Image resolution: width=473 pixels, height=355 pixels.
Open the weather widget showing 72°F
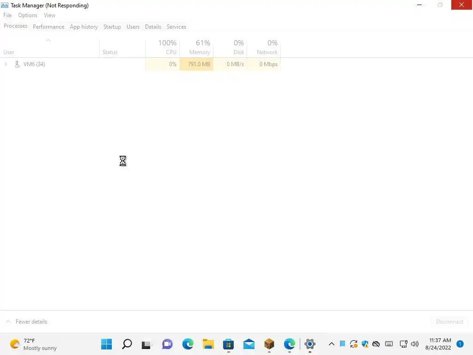tap(33, 344)
